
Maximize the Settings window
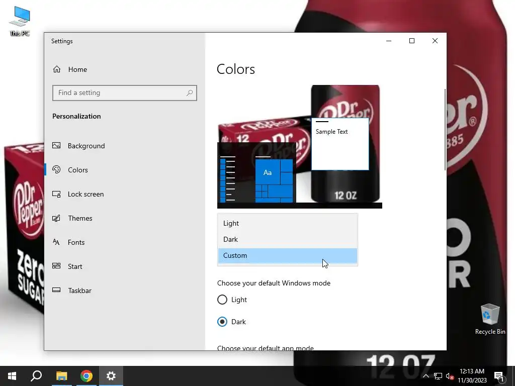point(412,41)
